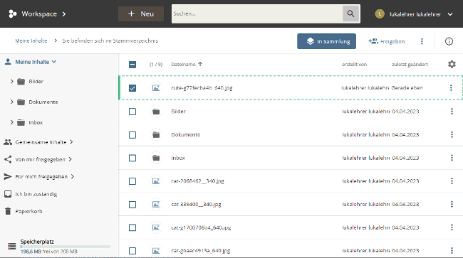Open options for cute-g72fecba4b_640.jpg

[x=451, y=87]
